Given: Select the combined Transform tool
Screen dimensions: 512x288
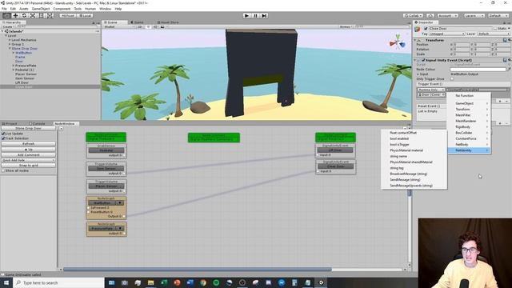Looking at the screenshot, I should [x=50, y=16].
